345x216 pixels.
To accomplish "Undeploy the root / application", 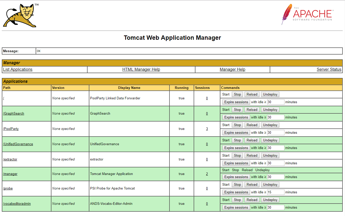I will tap(270, 94).
